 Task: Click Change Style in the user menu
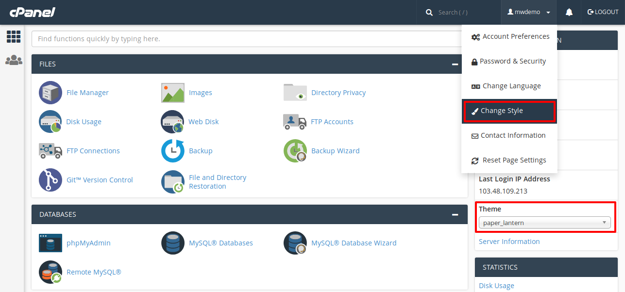[509, 111]
